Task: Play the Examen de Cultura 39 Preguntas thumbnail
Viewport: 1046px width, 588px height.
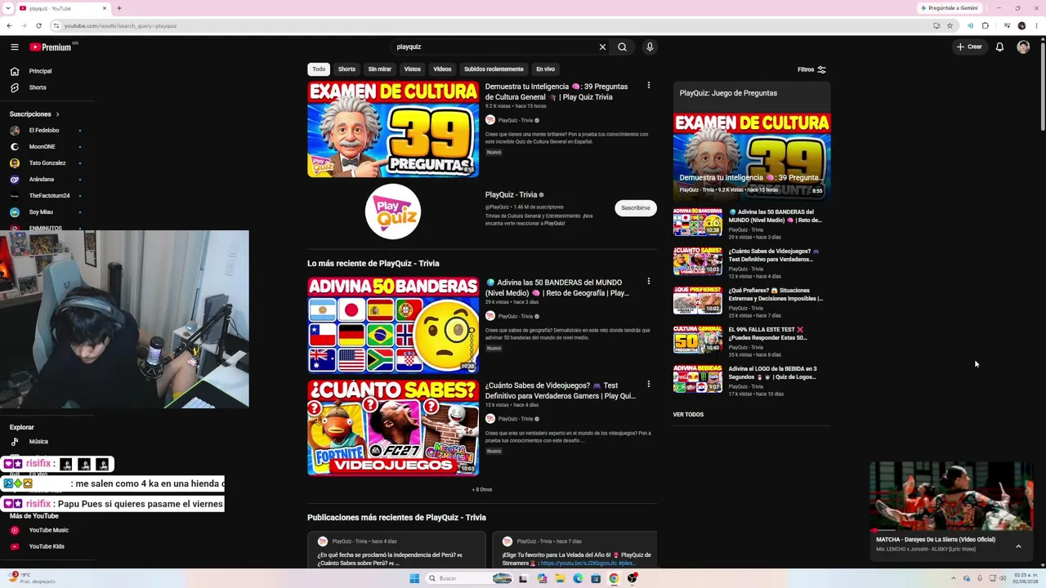Action: click(x=393, y=129)
